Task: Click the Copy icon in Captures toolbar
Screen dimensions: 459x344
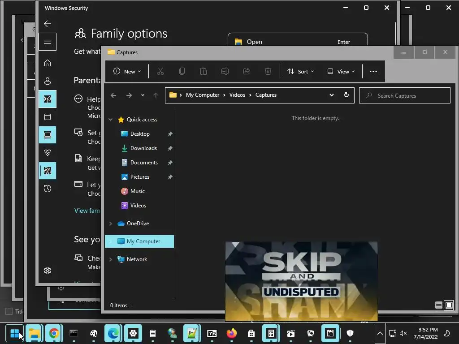Action: tap(182, 71)
